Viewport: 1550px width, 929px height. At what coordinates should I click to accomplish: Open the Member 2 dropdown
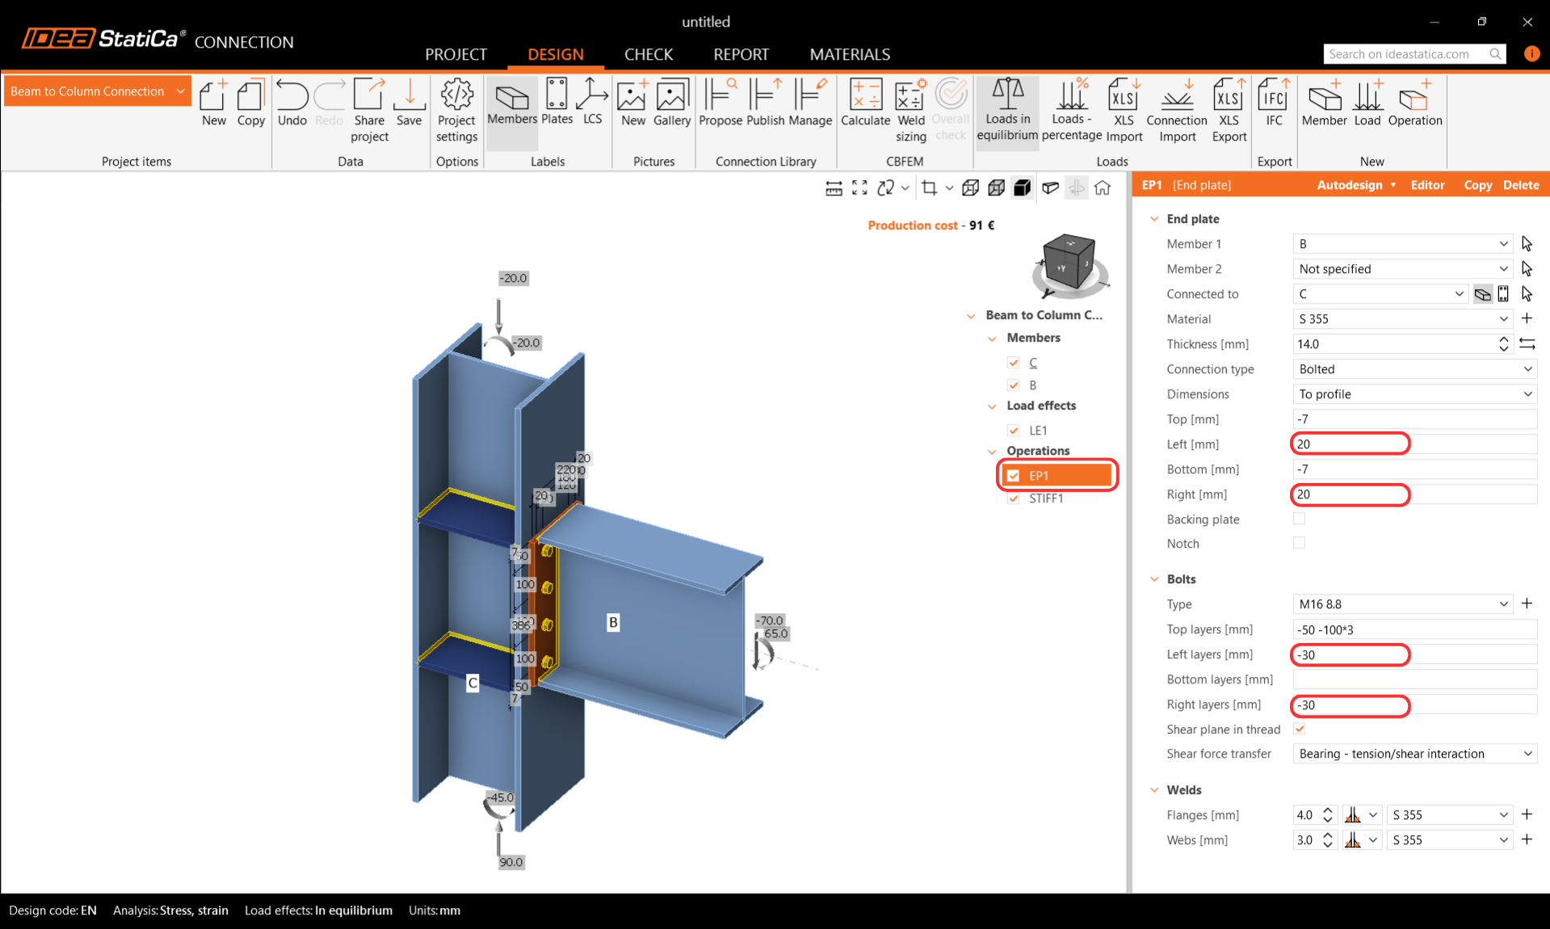point(1402,269)
